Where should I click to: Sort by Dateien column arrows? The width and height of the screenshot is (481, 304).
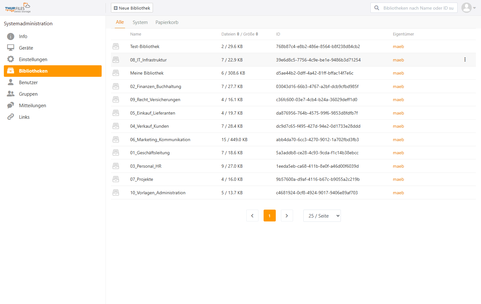[238, 34]
